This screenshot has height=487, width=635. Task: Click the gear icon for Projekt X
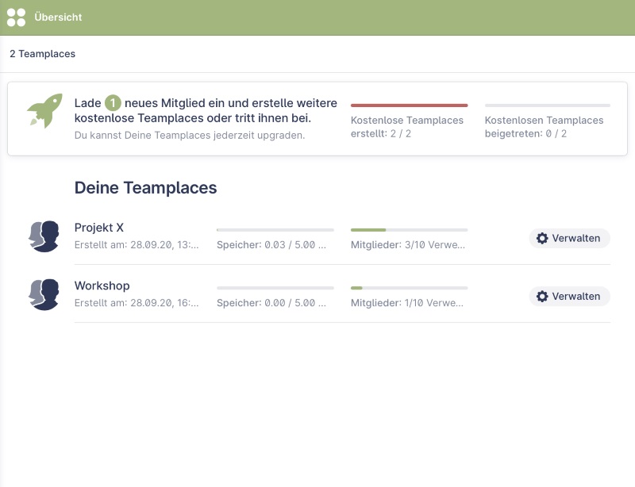(542, 239)
